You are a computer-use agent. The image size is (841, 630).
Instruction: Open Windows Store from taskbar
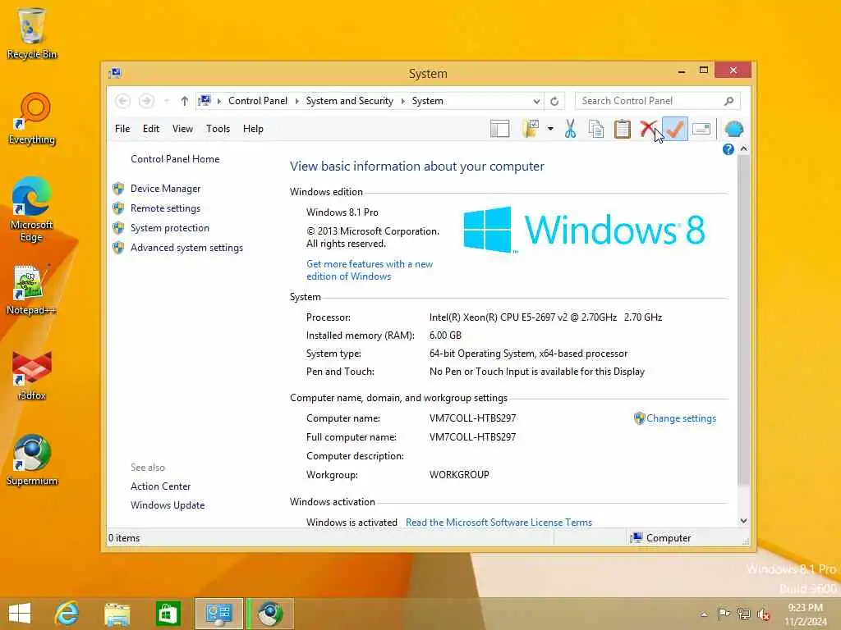[168, 614]
